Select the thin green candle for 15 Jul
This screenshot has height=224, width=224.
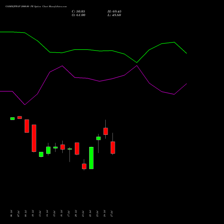pyautogui.click(x=56, y=147)
